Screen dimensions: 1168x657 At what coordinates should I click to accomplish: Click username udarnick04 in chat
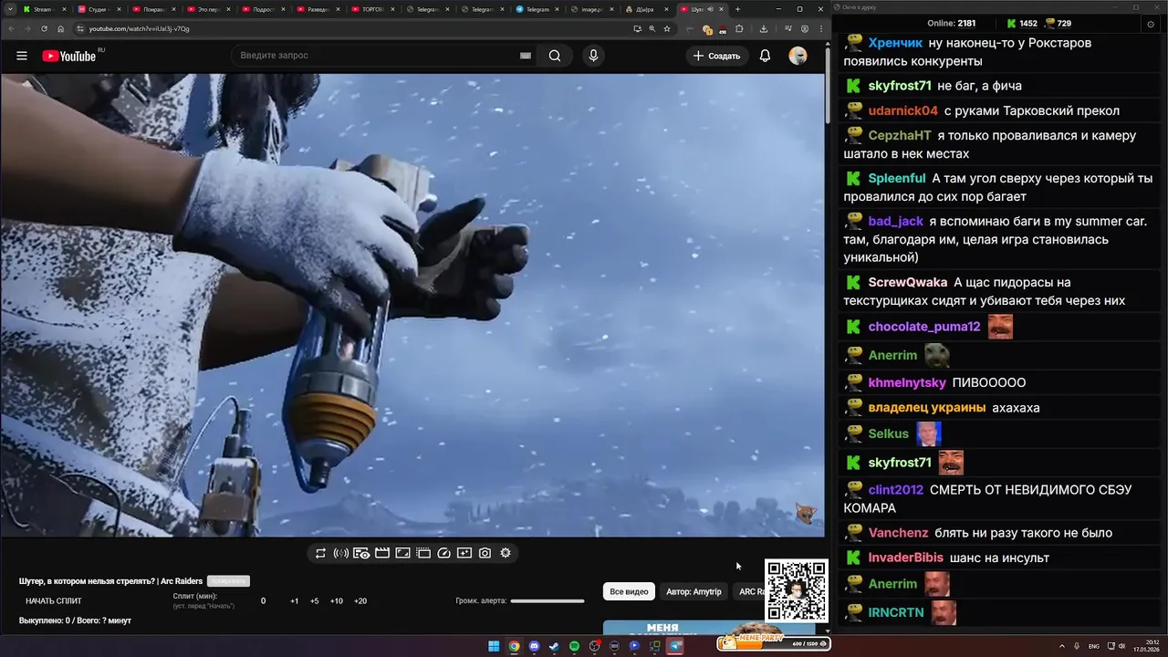903,110
